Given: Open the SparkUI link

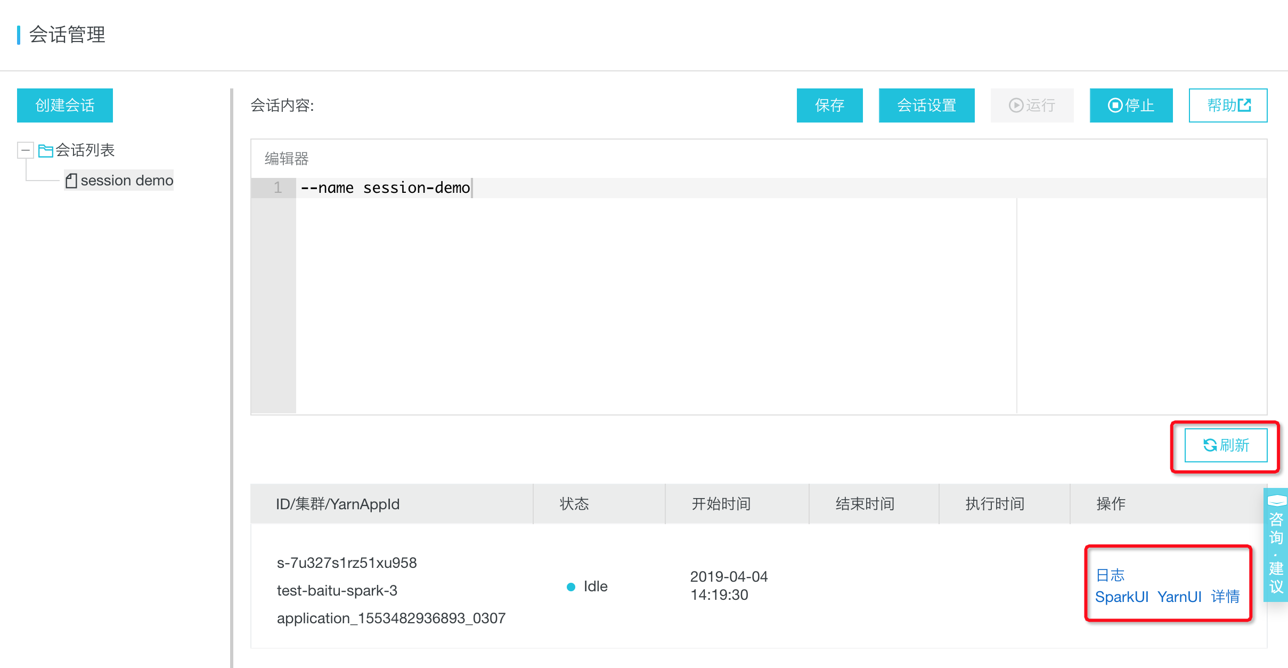Looking at the screenshot, I should [x=1121, y=597].
